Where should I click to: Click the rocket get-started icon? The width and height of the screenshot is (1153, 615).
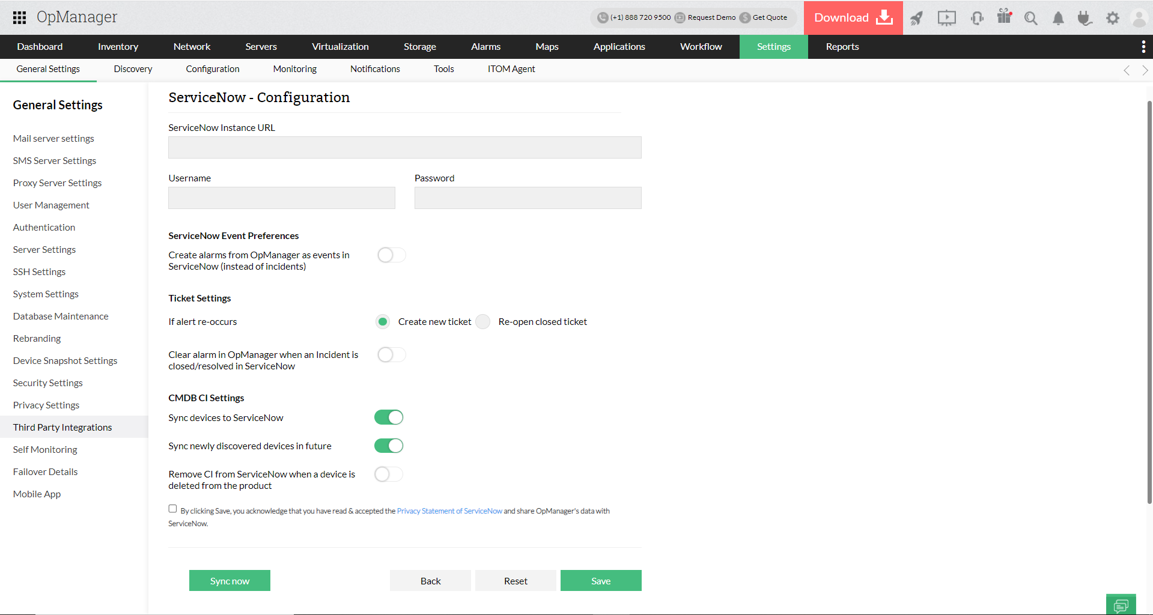pyautogui.click(x=916, y=18)
